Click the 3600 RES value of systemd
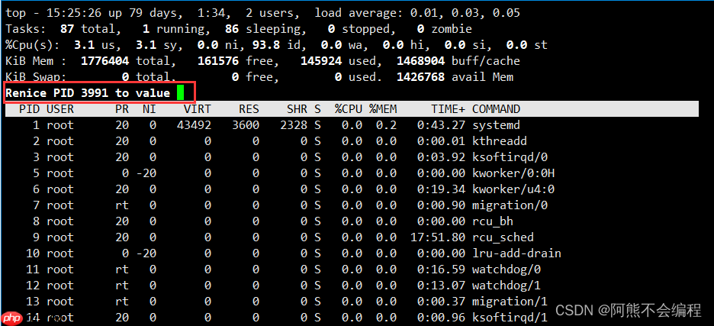Viewport: 714px width, 326px height. click(x=246, y=125)
